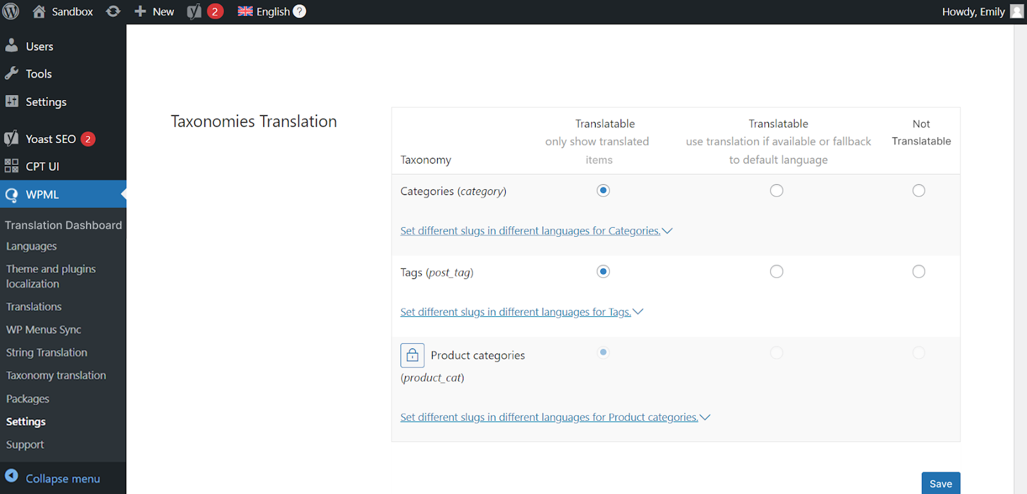This screenshot has height=494, width=1027.
Task: Select fallback option for Product categories
Action: [x=777, y=352]
